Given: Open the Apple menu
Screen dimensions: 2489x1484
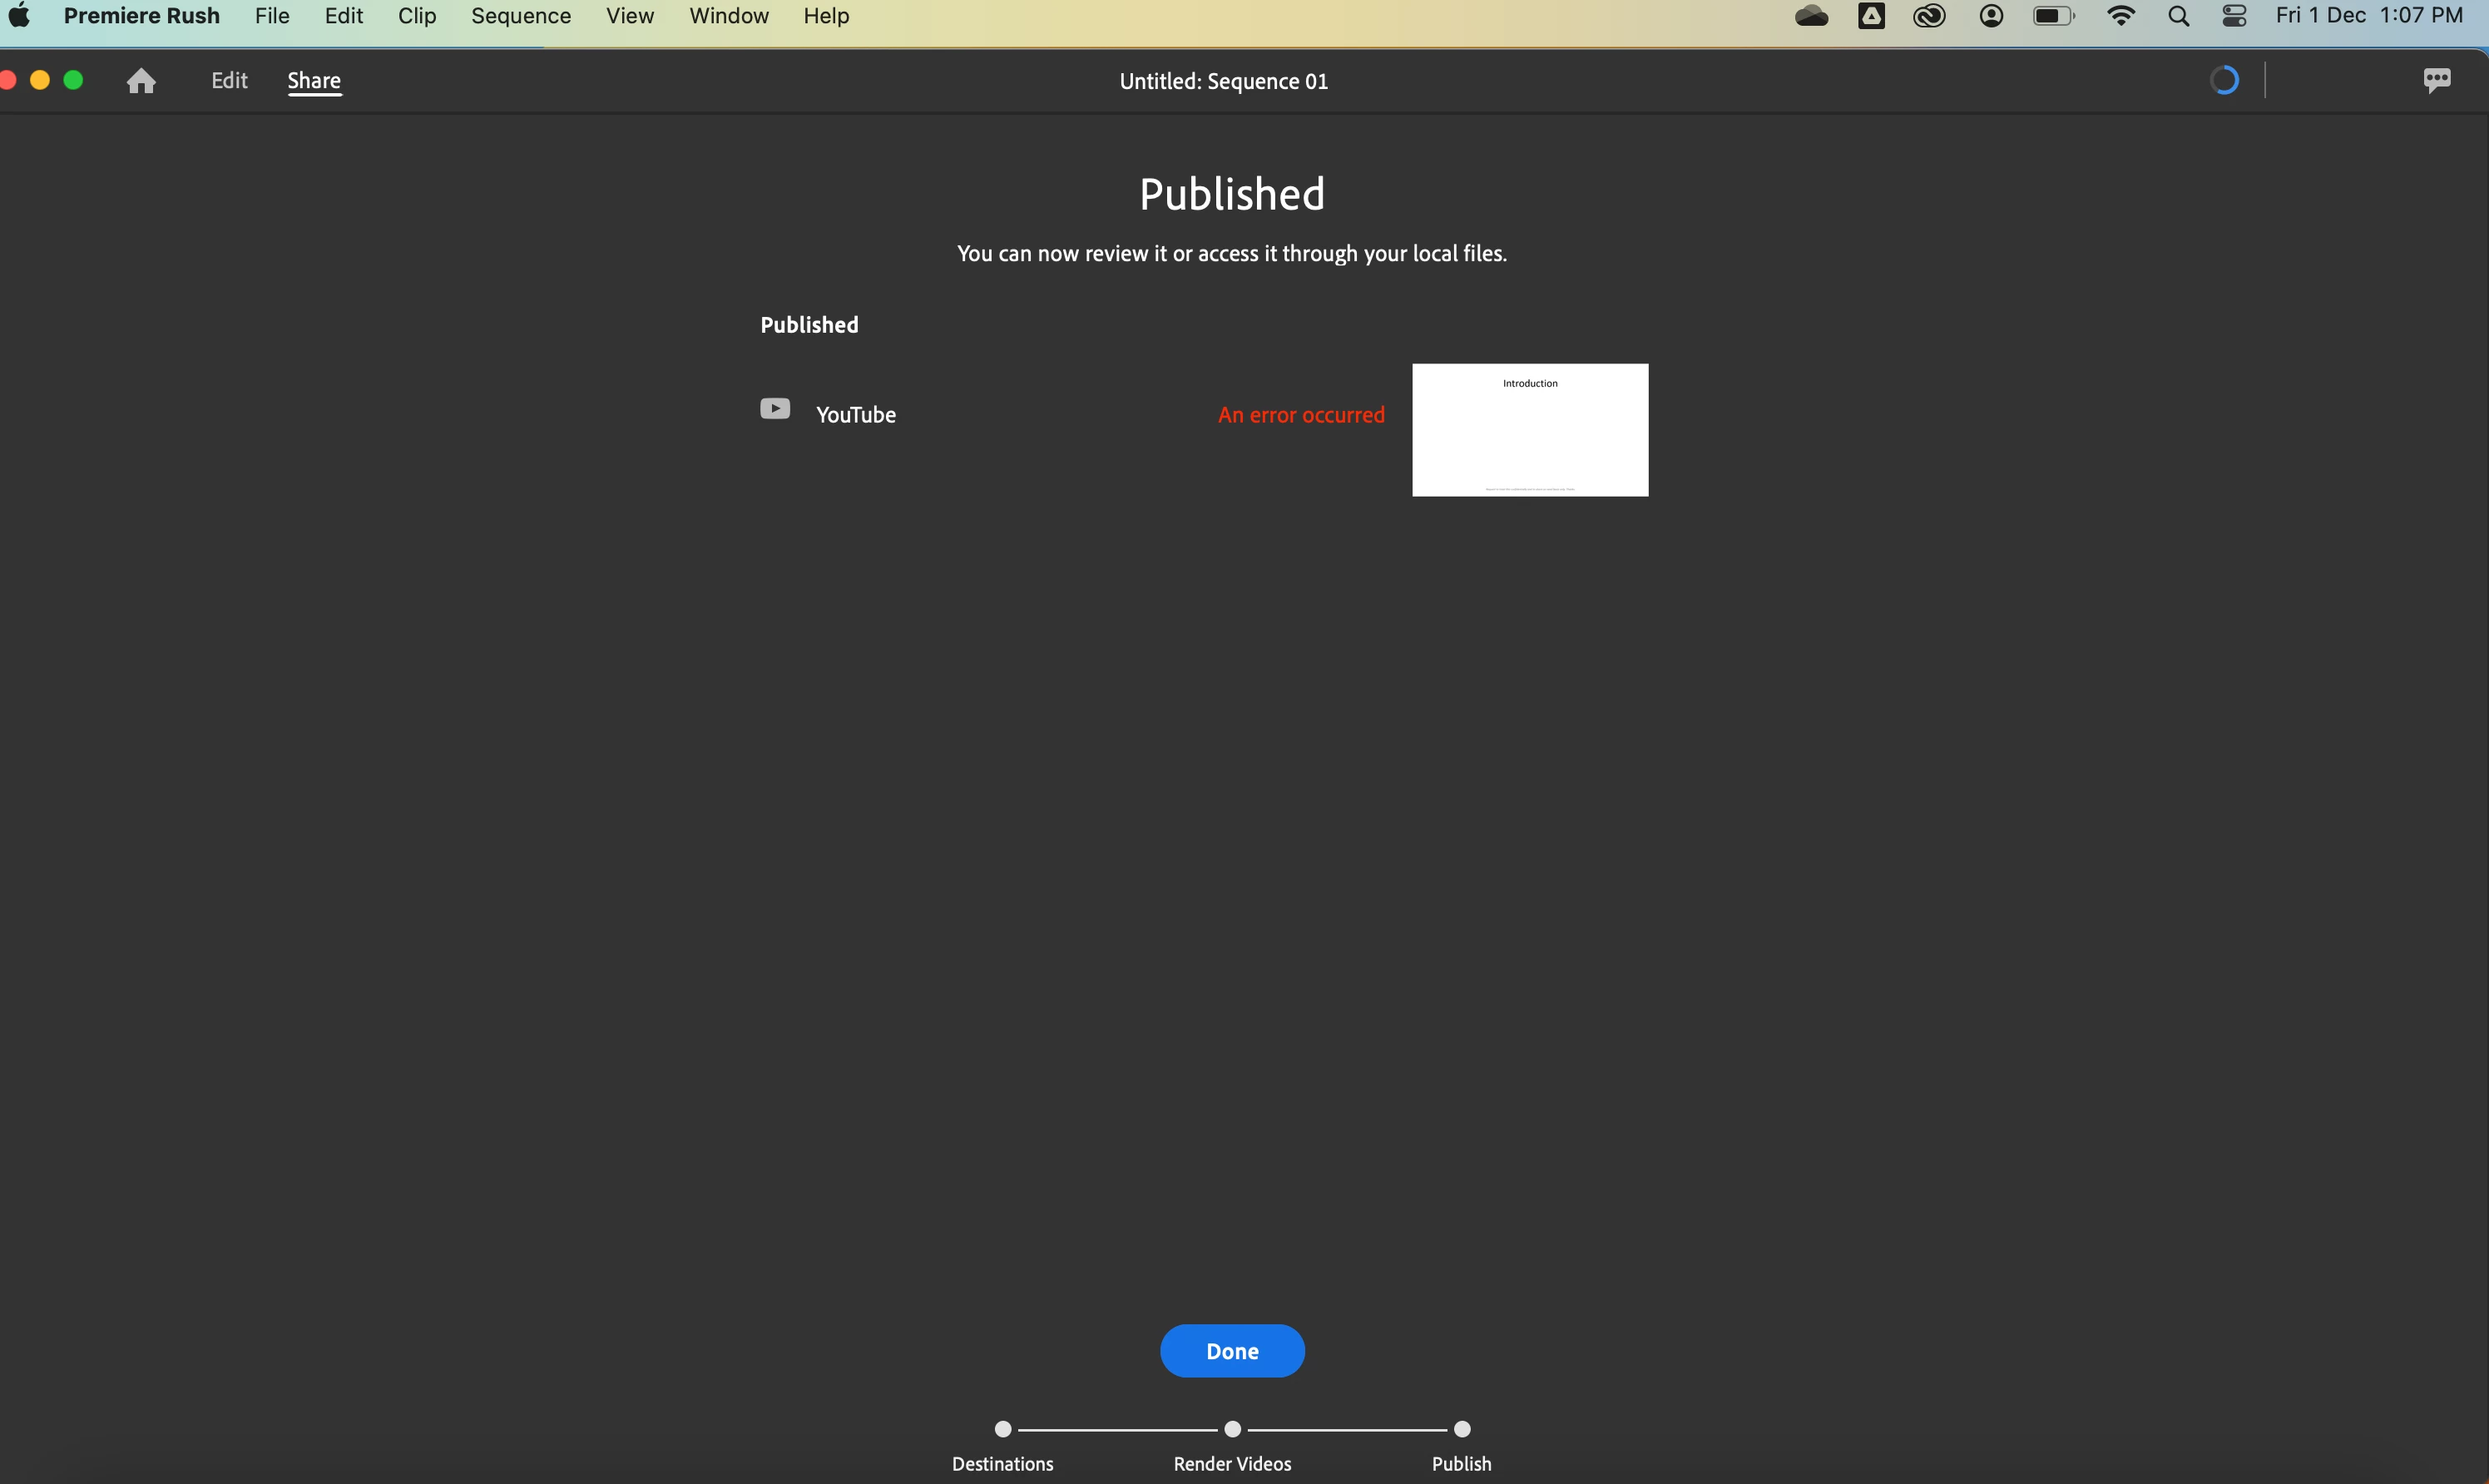Looking at the screenshot, I should click(19, 16).
